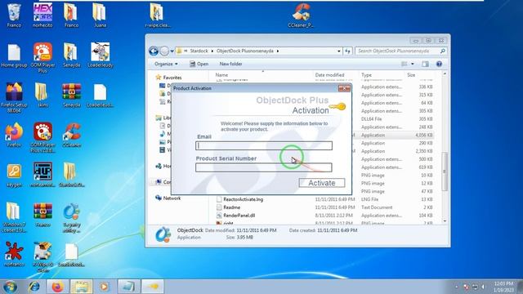Select the CCleaner_P... icon at top
The image size is (523, 294).
point(301,16)
